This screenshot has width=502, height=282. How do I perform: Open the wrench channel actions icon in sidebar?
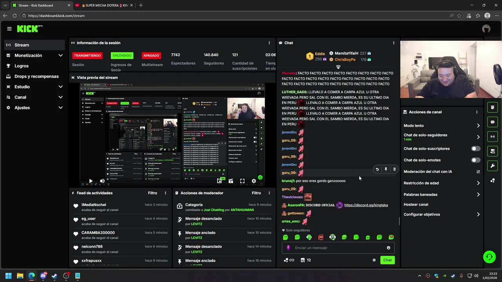click(x=493, y=166)
